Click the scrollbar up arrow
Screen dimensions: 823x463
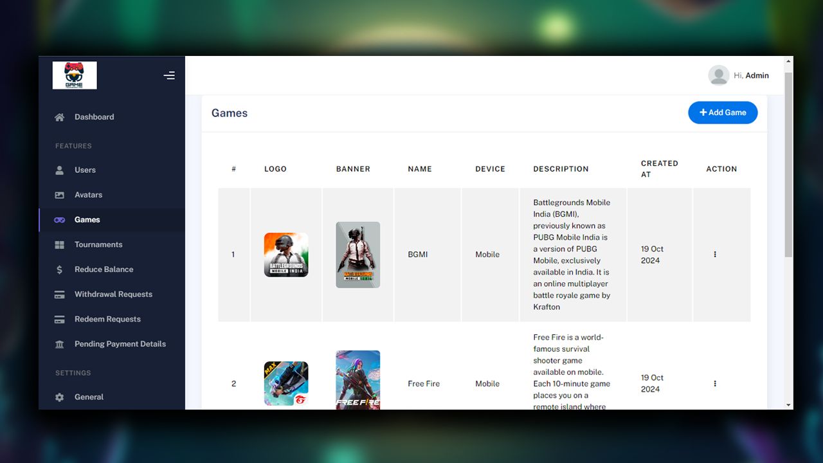coord(788,61)
